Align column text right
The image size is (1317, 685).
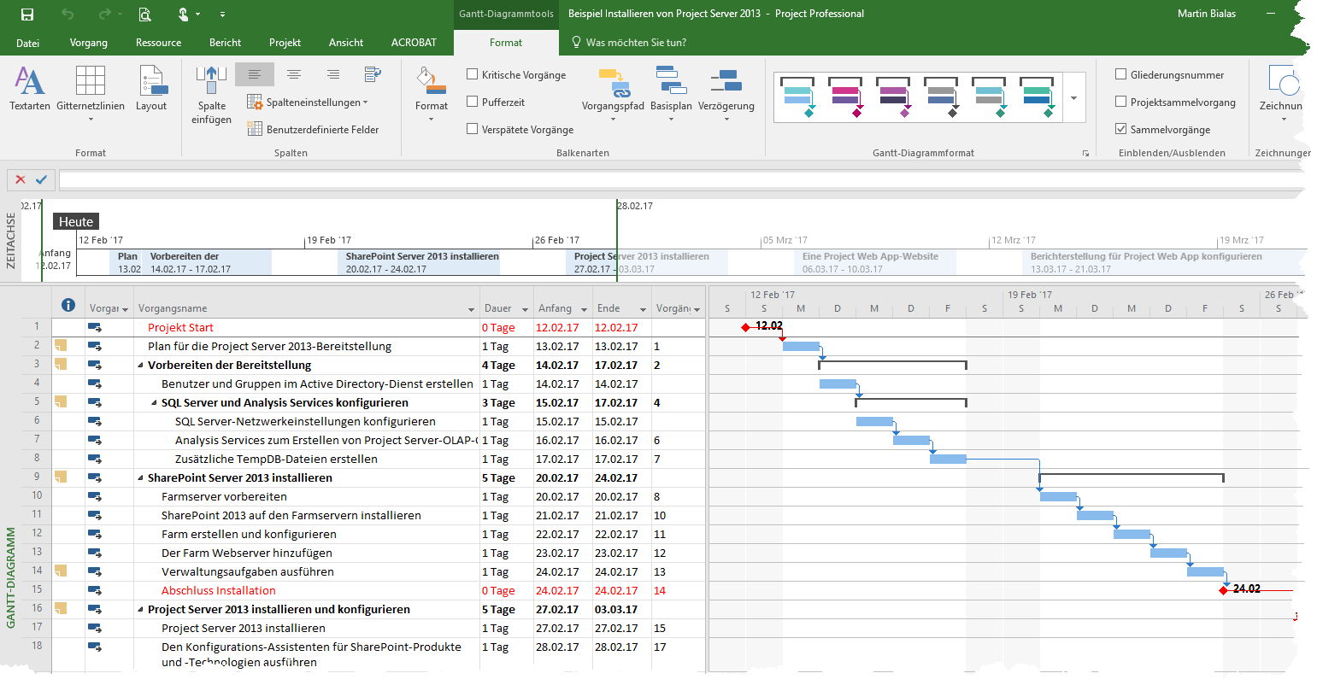333,74
